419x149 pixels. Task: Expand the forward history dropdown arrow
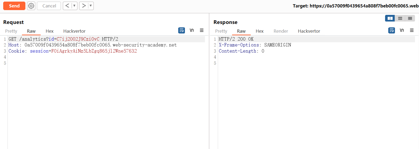pyautogui.click(x=91, y=6)
